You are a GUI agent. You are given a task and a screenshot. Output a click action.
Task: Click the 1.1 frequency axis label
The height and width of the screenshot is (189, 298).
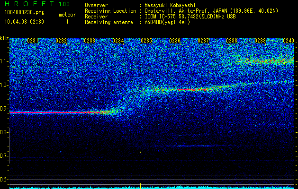[4, 61]
